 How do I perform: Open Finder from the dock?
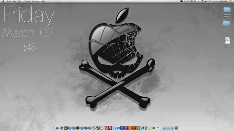(58, 128)
